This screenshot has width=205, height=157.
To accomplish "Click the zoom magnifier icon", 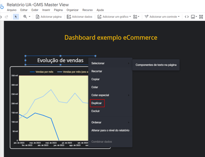I will 25,17.
